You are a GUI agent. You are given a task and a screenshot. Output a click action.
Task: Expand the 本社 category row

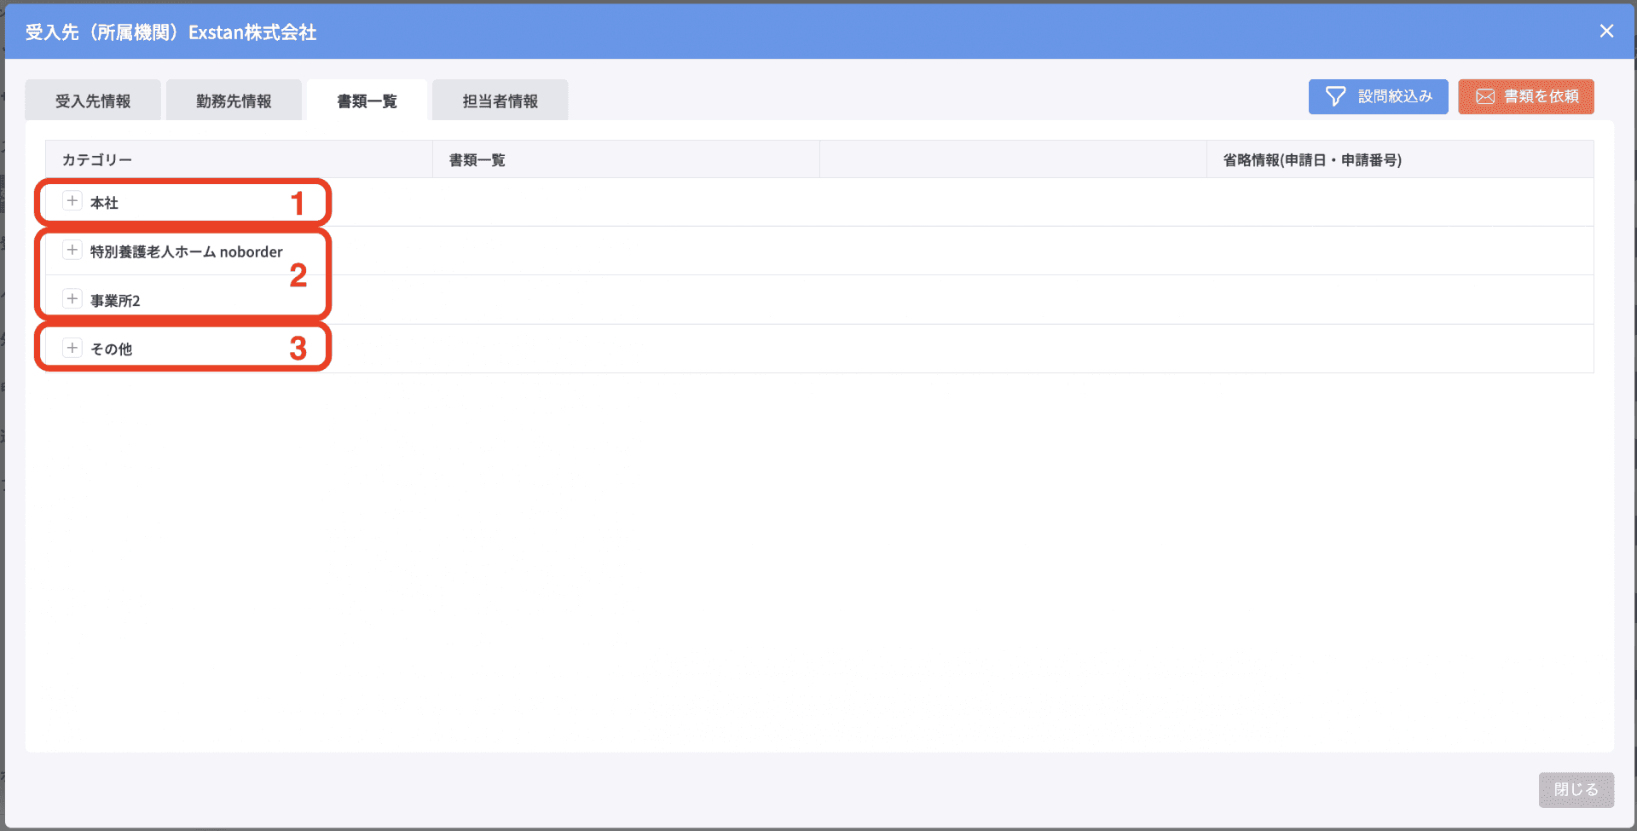coord(72,202)
